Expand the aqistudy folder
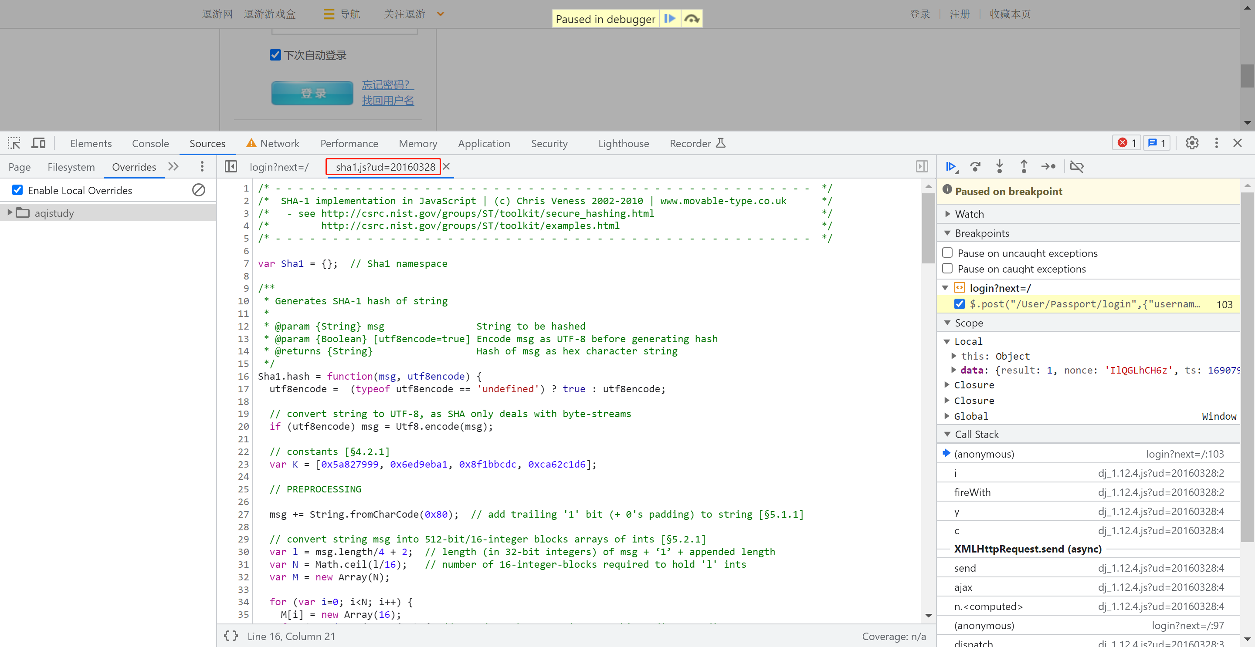1255x647 pixels. (10, 213)
